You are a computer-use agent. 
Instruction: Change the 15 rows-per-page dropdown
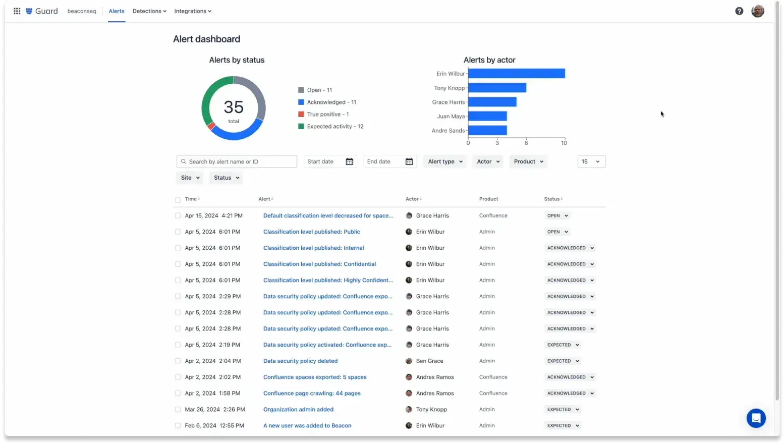pos(591,161)
